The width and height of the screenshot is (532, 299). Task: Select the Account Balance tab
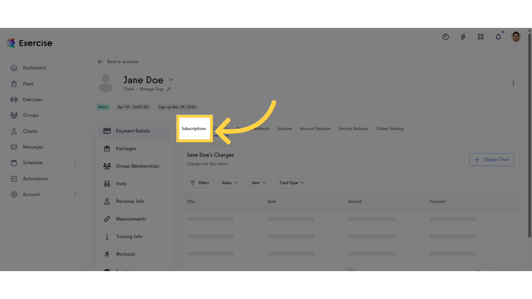315,129
